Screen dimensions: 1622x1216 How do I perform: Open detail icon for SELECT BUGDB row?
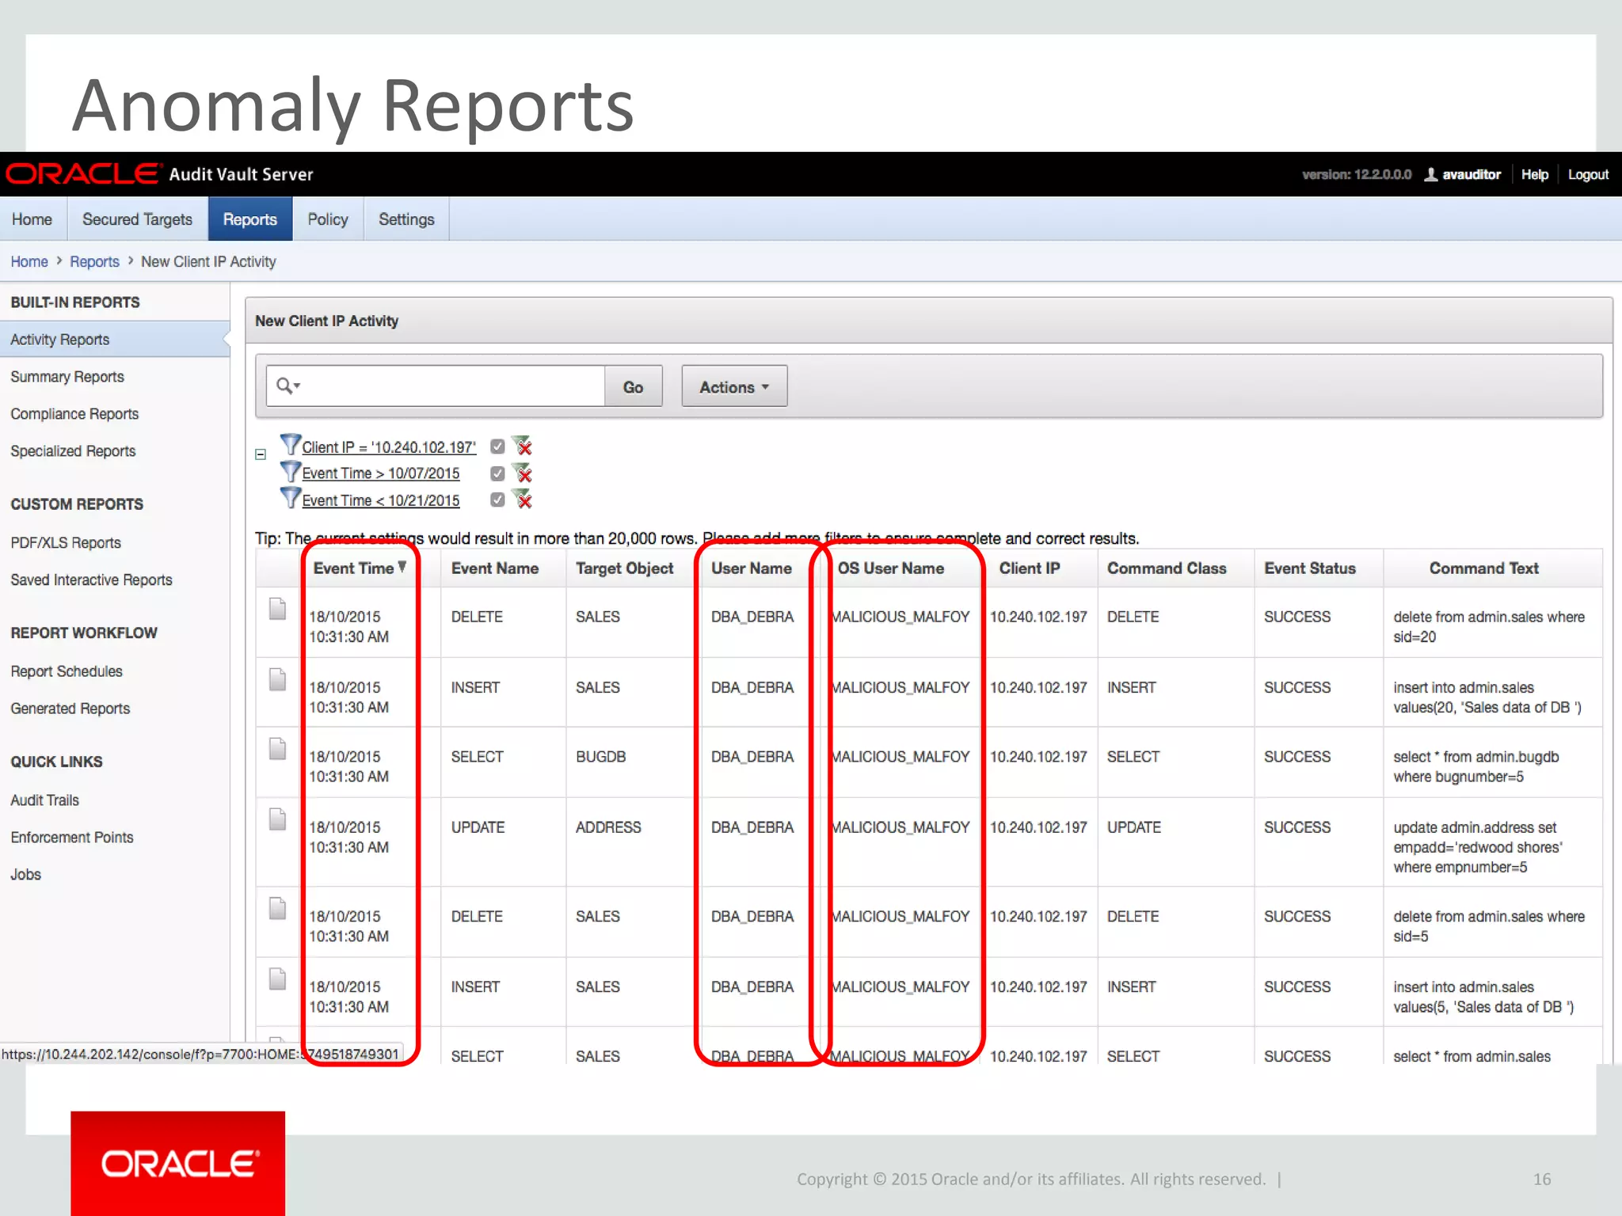(x=277, y=749)
